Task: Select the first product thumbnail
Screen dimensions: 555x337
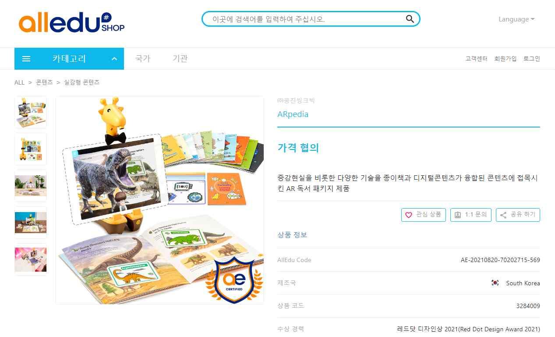Action: point(31,112)
